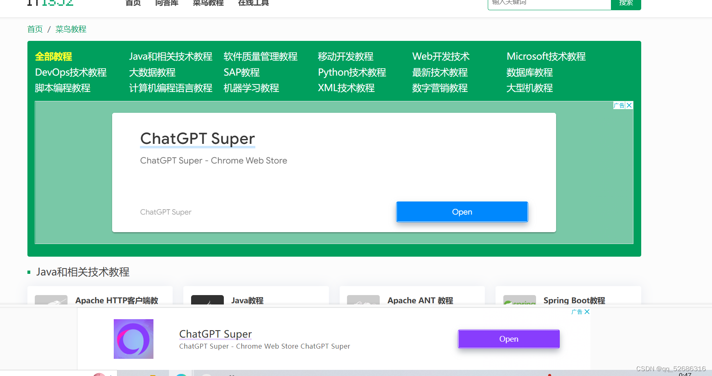
Task: Click 首页 in top navigation
Action: pos(133,3)
